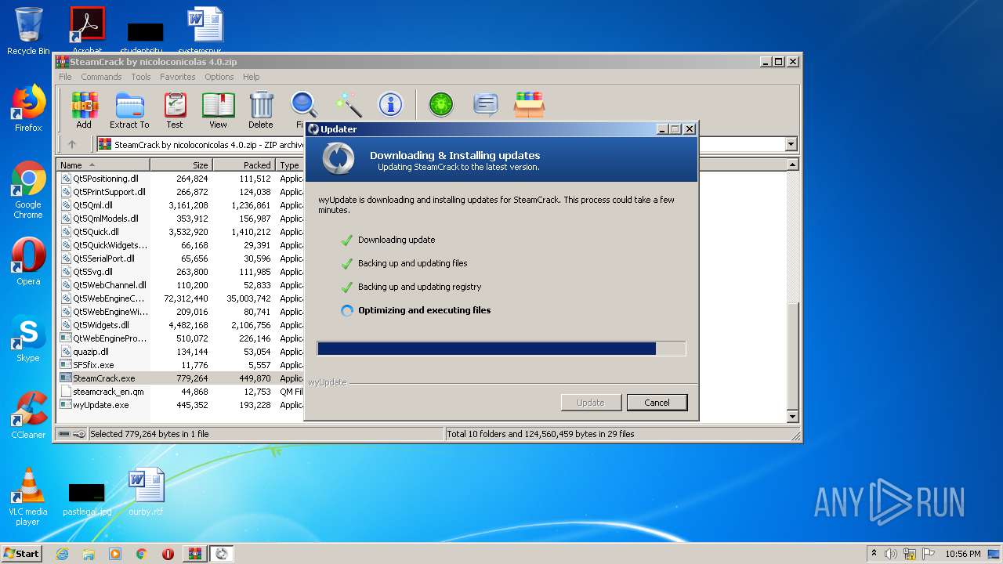This screenshot has height=564, width=1003.
Task: Show archive Info via blue icon
Action: [390, 104]
